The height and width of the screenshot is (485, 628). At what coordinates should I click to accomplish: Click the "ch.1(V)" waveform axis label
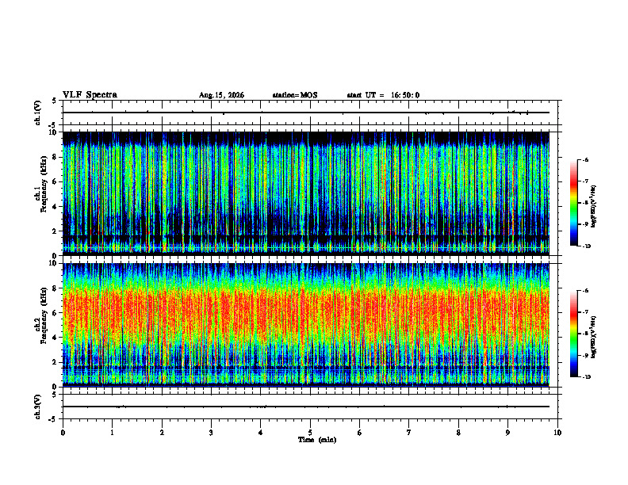(38, 113)
